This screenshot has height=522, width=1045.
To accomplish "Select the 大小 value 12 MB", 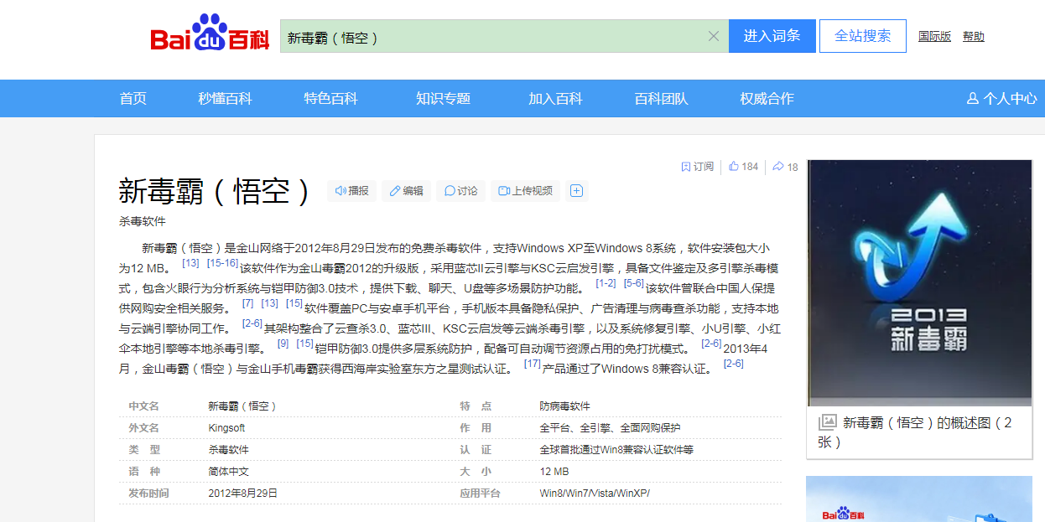I will click(554, 472).
